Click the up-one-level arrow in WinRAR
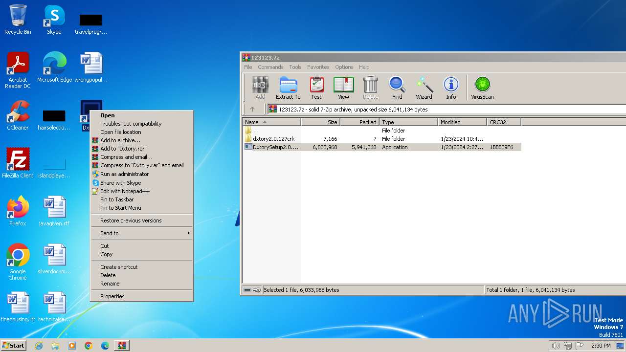Viewport: 626px width, 352px height. tap(252, 110)
